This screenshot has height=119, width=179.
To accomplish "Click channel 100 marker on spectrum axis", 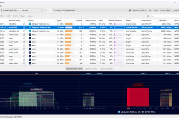I will click(x=128, y=108).
